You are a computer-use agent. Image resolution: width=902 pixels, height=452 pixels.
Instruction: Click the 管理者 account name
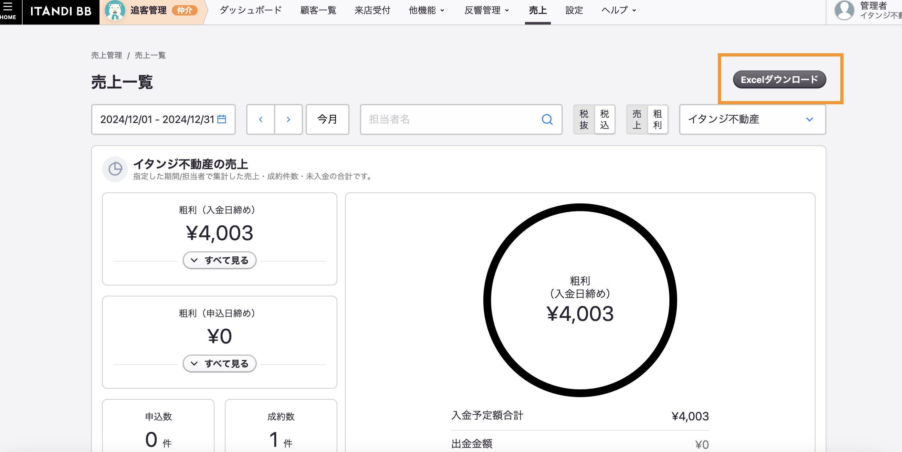click(x=873, y=6)
